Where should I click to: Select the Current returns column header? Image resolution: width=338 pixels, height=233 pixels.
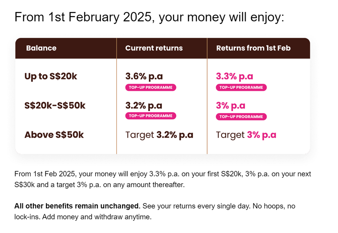154,48
